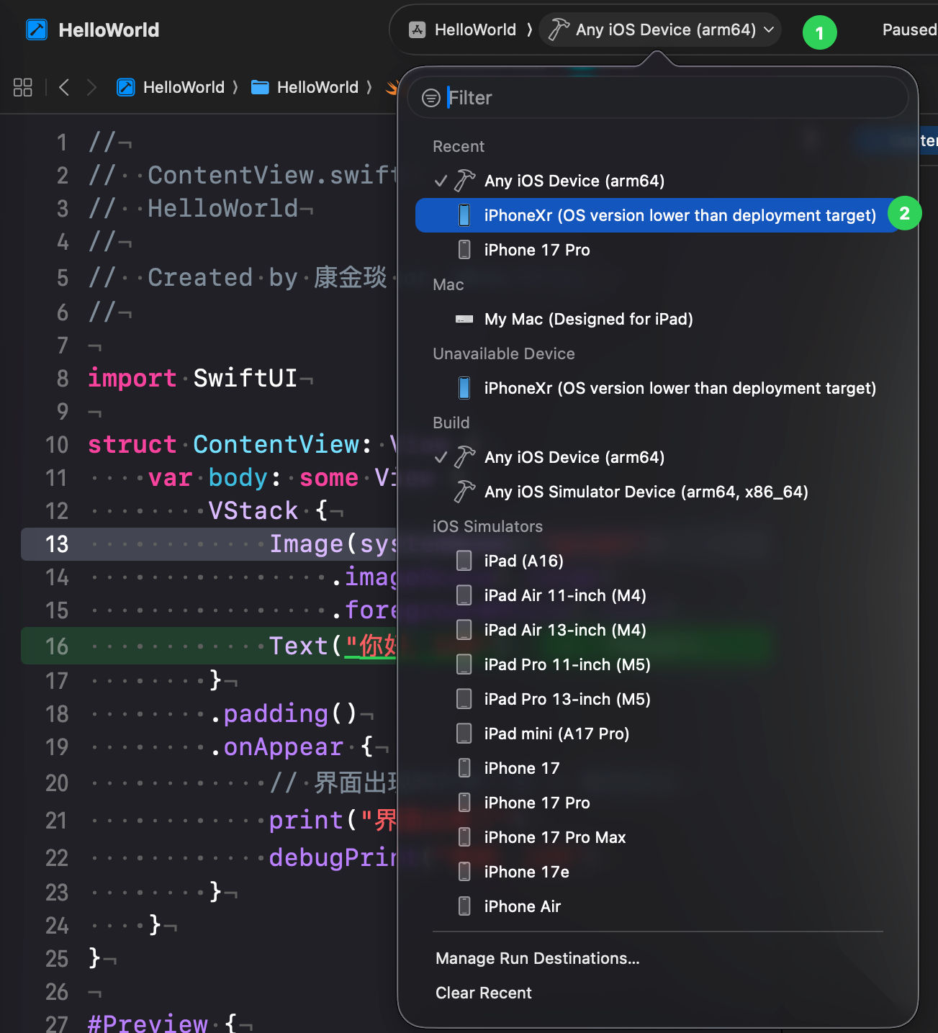Click VStack on line 12
The height and width of the screenshot is (1033, 938).
[253, 510]
